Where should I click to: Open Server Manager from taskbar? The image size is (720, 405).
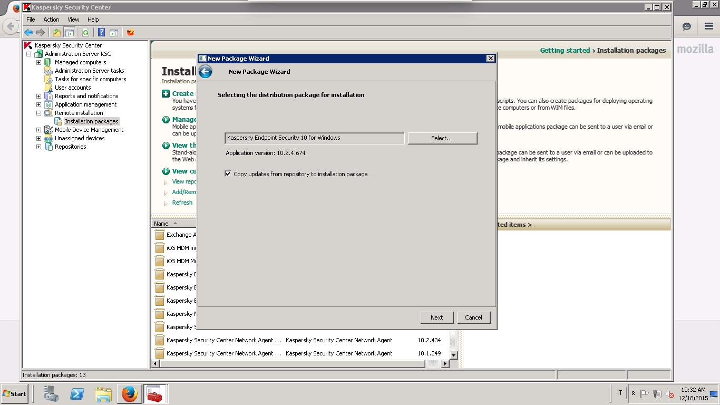[51, 394]
